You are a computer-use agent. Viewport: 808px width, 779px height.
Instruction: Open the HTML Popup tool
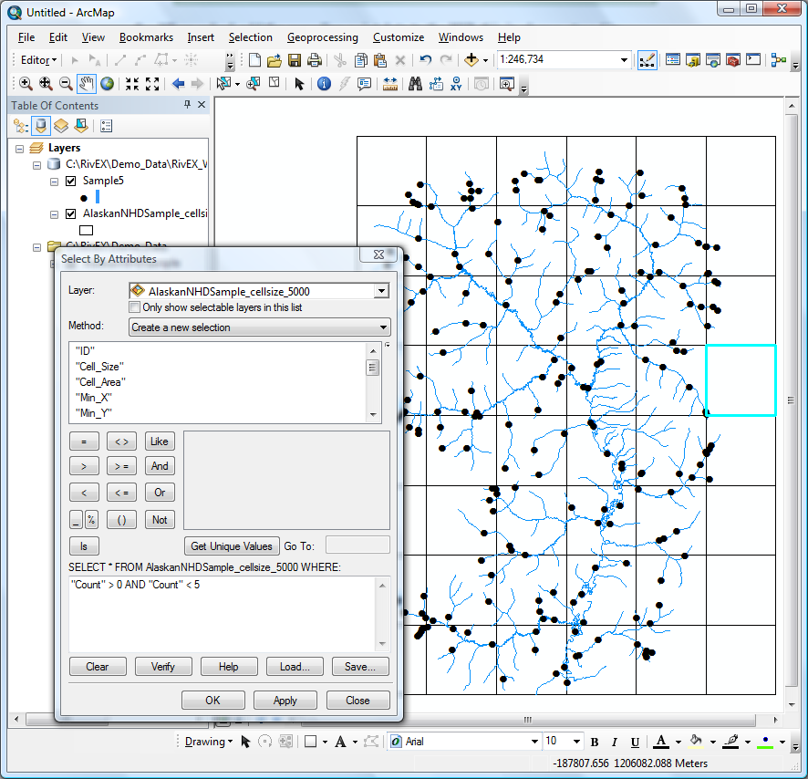click(364, 84)
